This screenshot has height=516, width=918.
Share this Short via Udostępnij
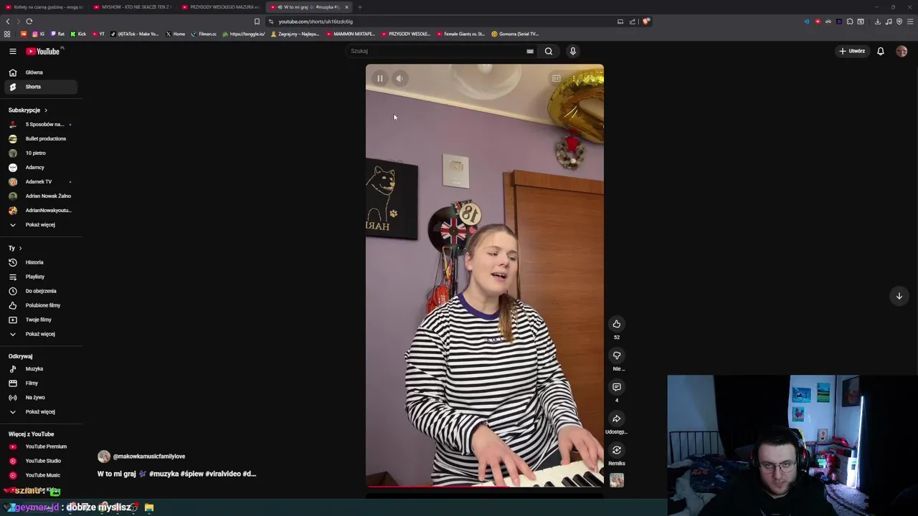(x=616, y=419)
